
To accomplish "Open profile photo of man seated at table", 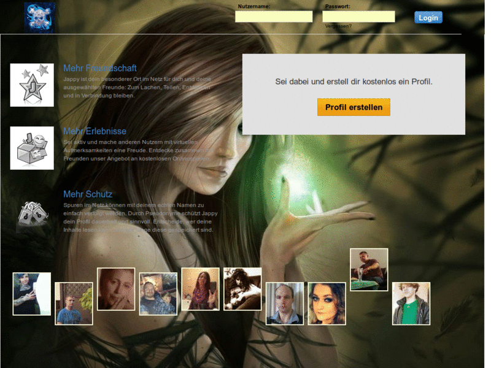I will tap(369, 270).
